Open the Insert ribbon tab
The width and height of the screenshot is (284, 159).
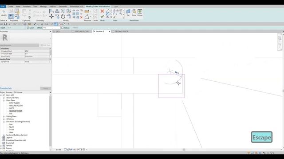pos(18,7)
